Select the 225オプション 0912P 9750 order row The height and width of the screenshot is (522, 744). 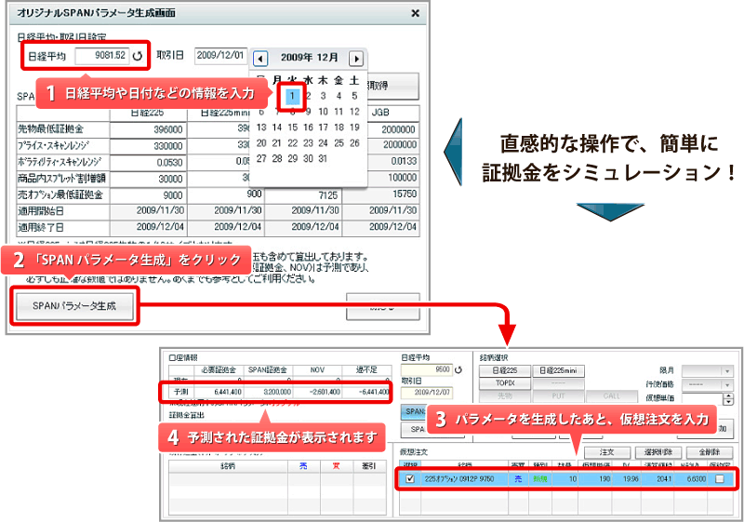pos(566,479)
